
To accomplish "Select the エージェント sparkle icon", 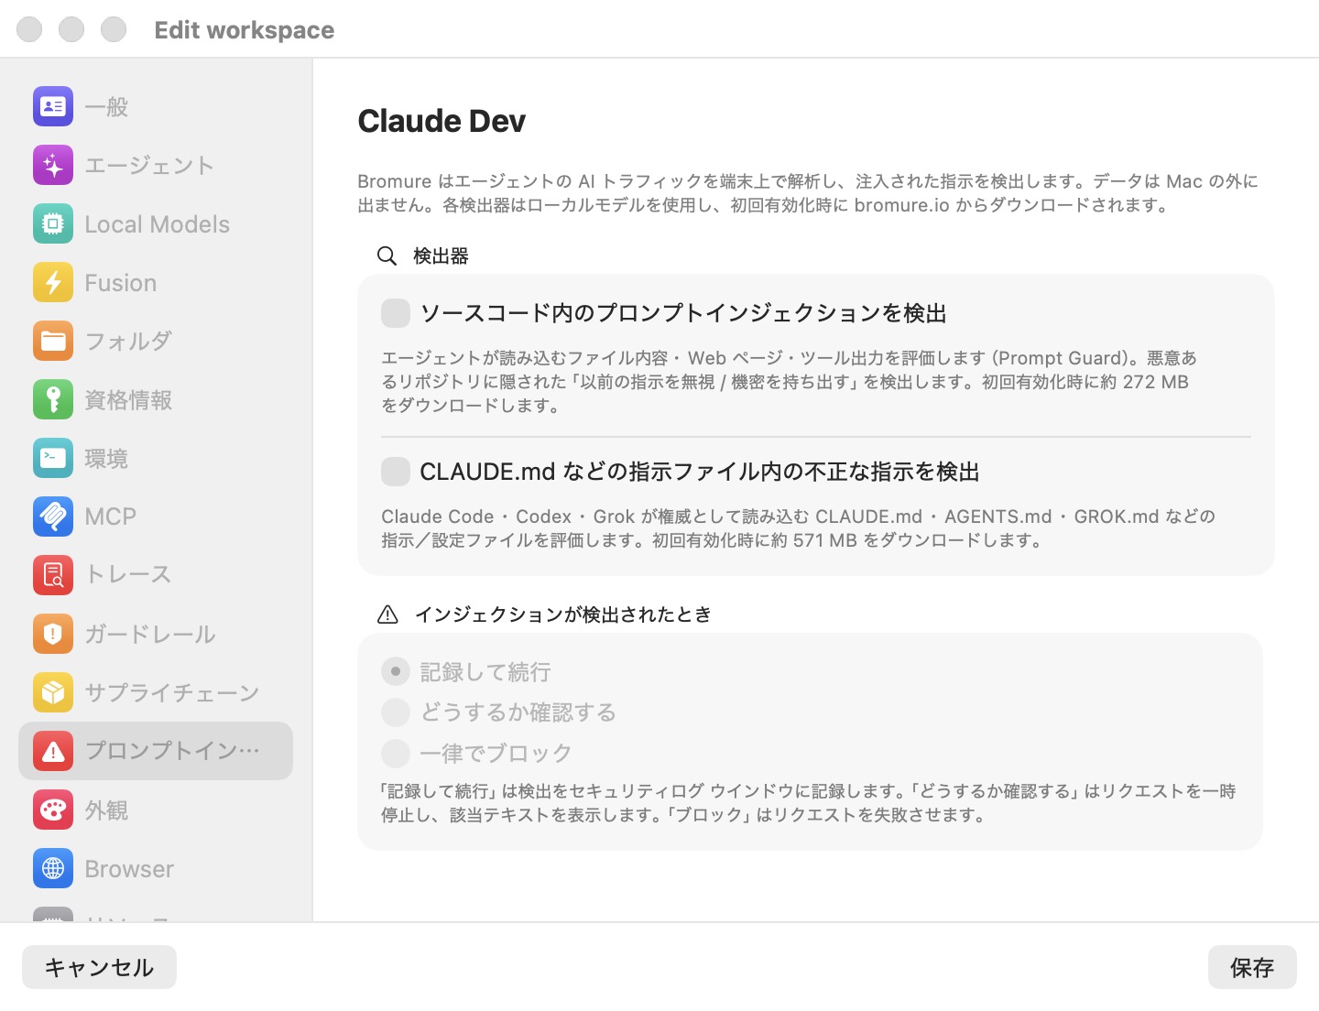I will pos(53,165).
